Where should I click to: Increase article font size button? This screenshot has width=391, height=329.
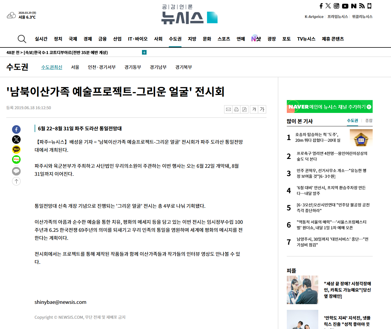262,109
